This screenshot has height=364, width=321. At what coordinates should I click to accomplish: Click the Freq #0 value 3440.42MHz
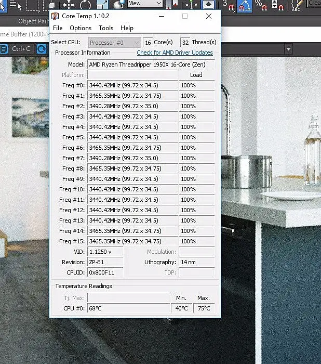(132, 85)
